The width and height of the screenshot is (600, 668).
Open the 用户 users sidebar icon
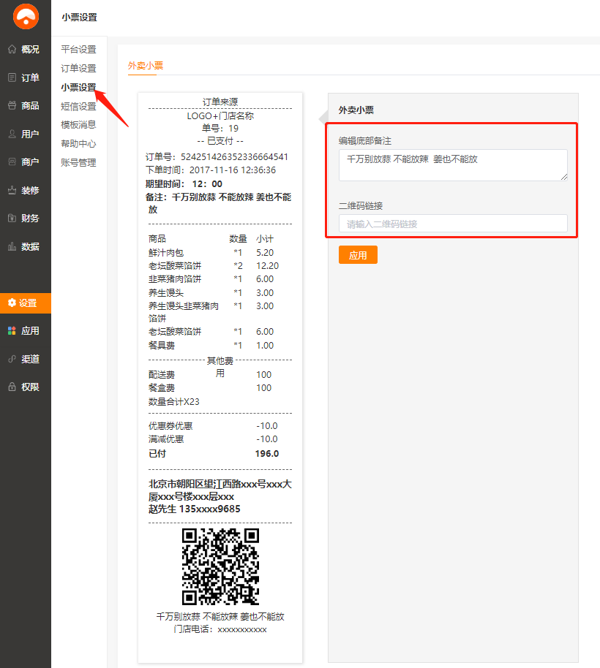point(12,134)
